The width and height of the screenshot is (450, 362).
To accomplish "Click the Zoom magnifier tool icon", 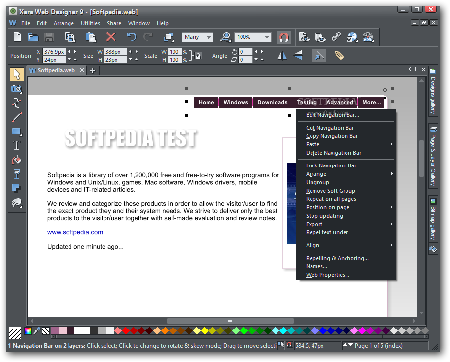I will [226, 37].
